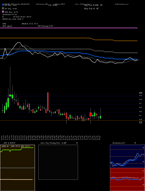Image resolution: width=145 pixels, height=191 pixels.
Task: Click the 0.5 price axis label
Action: pos(140,103)
